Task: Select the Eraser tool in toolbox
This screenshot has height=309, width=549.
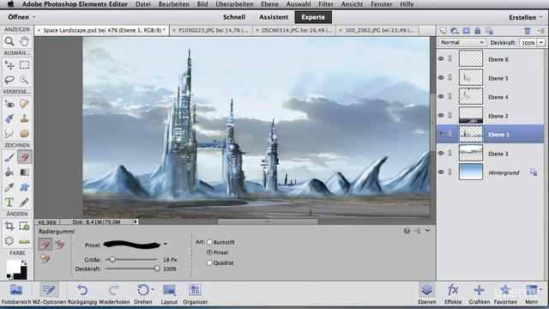Action: tap(24, 157)
